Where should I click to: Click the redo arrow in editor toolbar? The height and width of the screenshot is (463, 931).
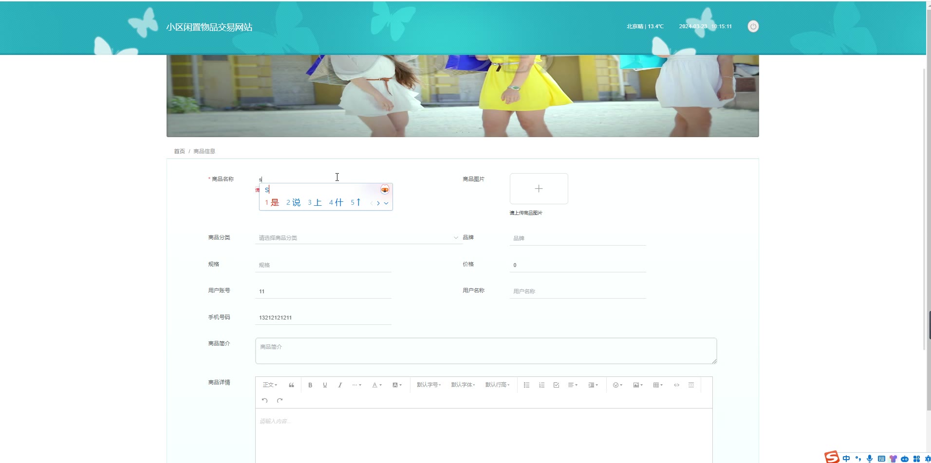pos(279,400)
